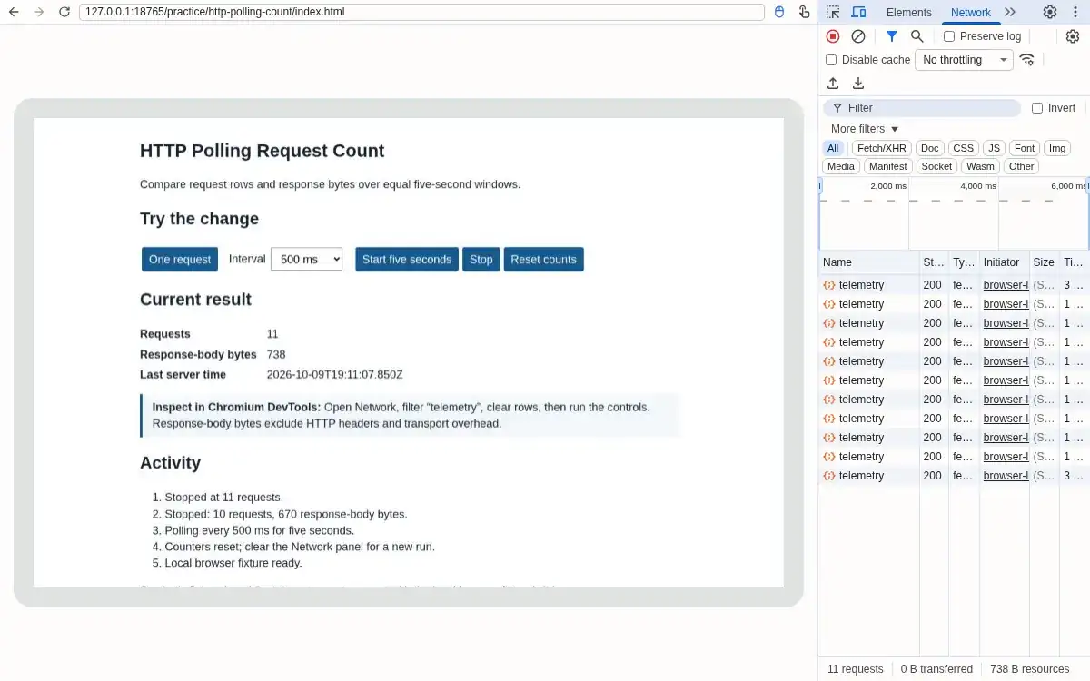The width and height of the screenshot is (1090, 681).
Task: Toggle the Img type filter
Action: (x=1057, y=148)
